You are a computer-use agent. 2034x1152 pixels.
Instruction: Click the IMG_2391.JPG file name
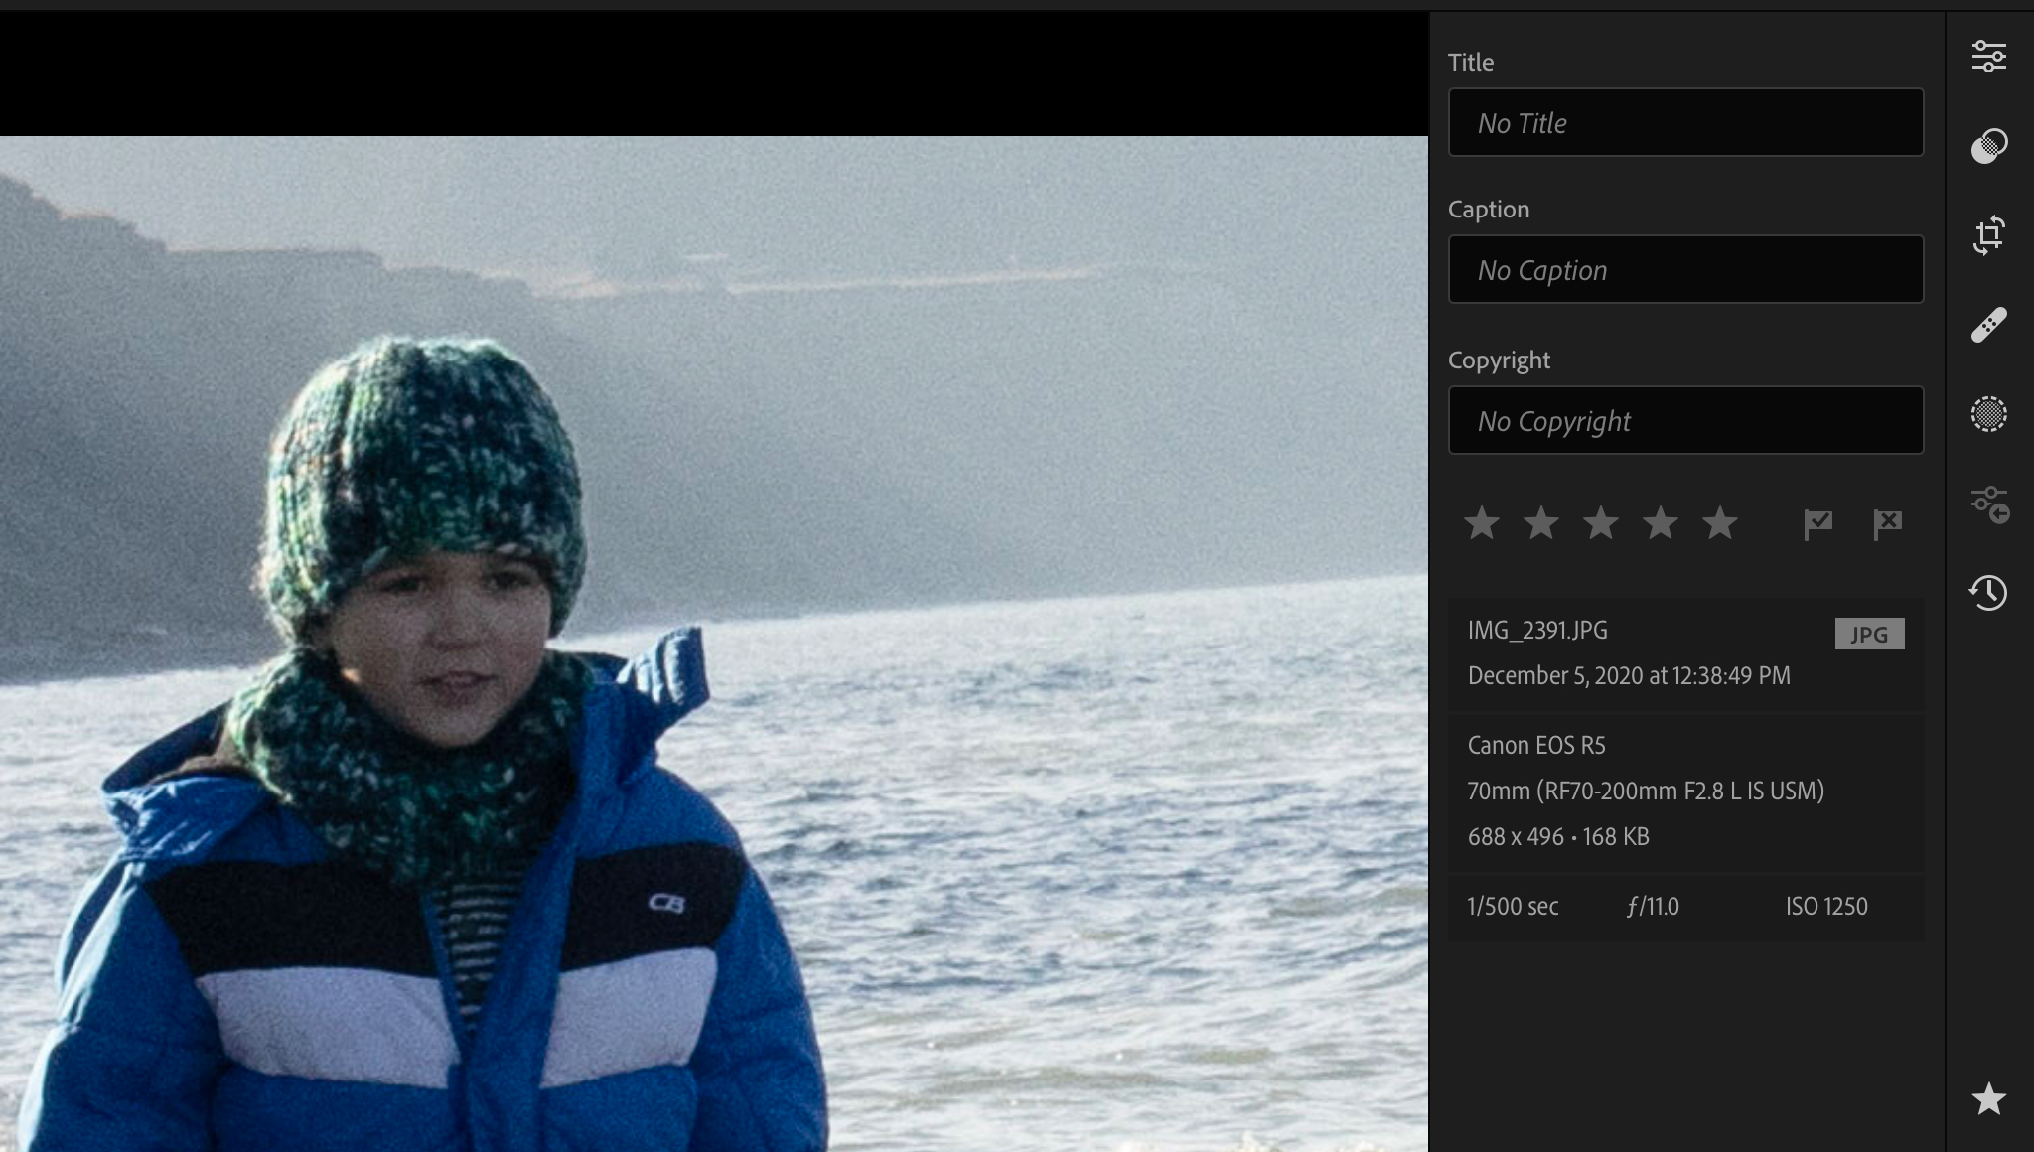[1537, 631]
